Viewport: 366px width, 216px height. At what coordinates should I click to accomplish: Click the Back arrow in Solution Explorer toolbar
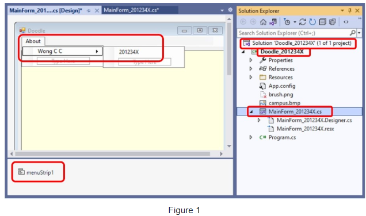coord(243,22)
